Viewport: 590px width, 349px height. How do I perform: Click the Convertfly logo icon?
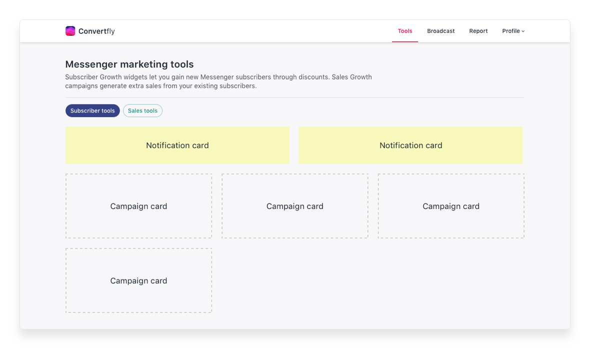coord(70,31)
